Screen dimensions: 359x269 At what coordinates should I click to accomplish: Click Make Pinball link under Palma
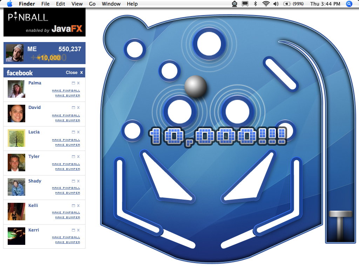(x=66, y=91)
